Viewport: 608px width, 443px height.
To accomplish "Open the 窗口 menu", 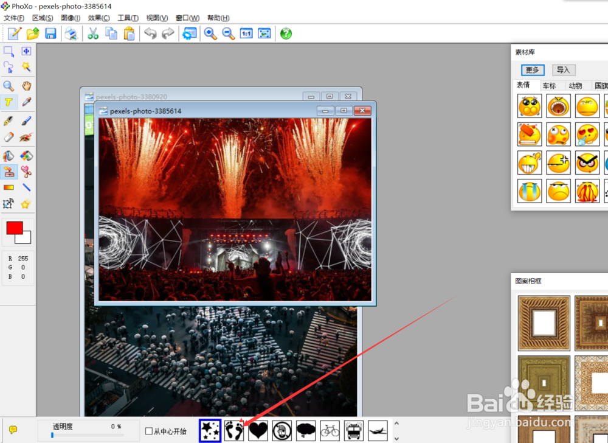I will [188, 18].
